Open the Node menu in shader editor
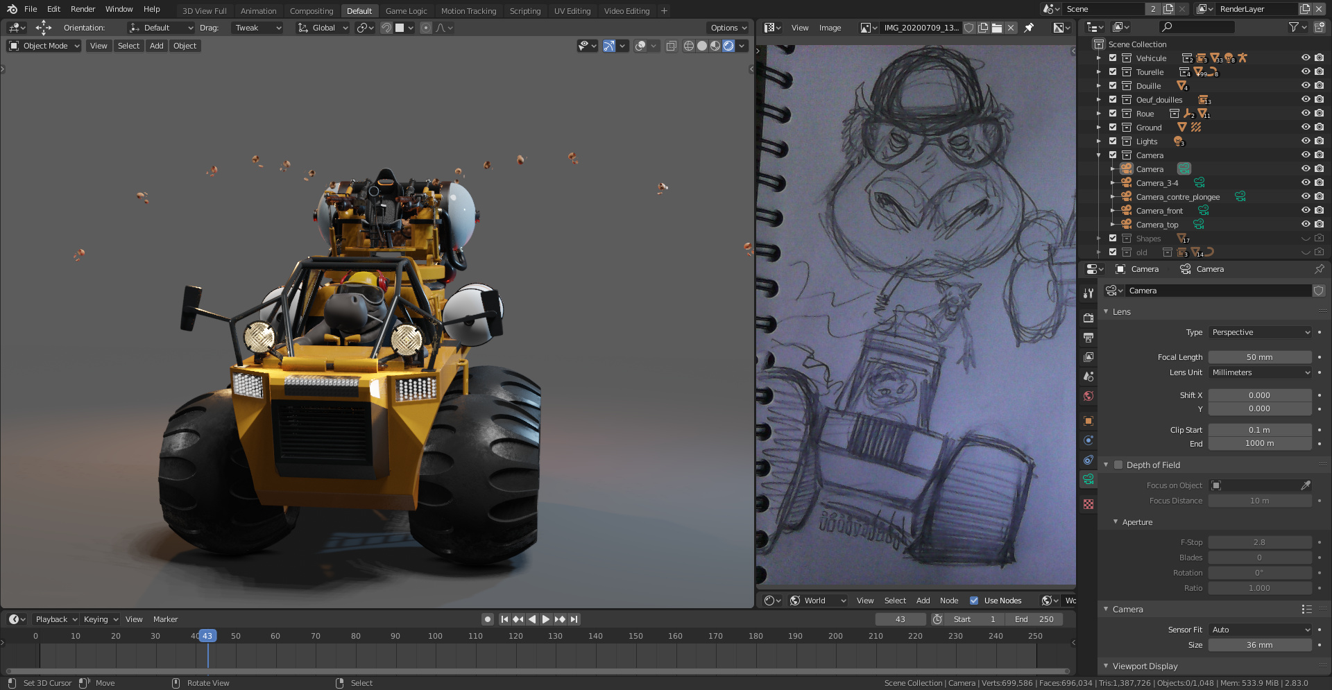The image size is (1332, 690). (949, 601)
